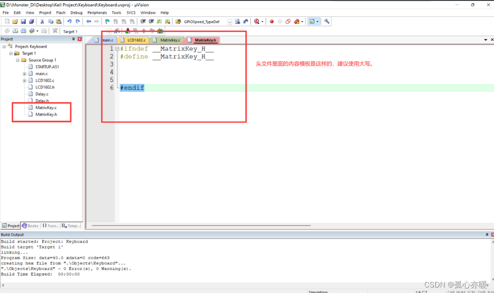Start the debug session with the magnifier-d icon
The image size is (494, 293).
pyautogui.click(x=256, y=22)
